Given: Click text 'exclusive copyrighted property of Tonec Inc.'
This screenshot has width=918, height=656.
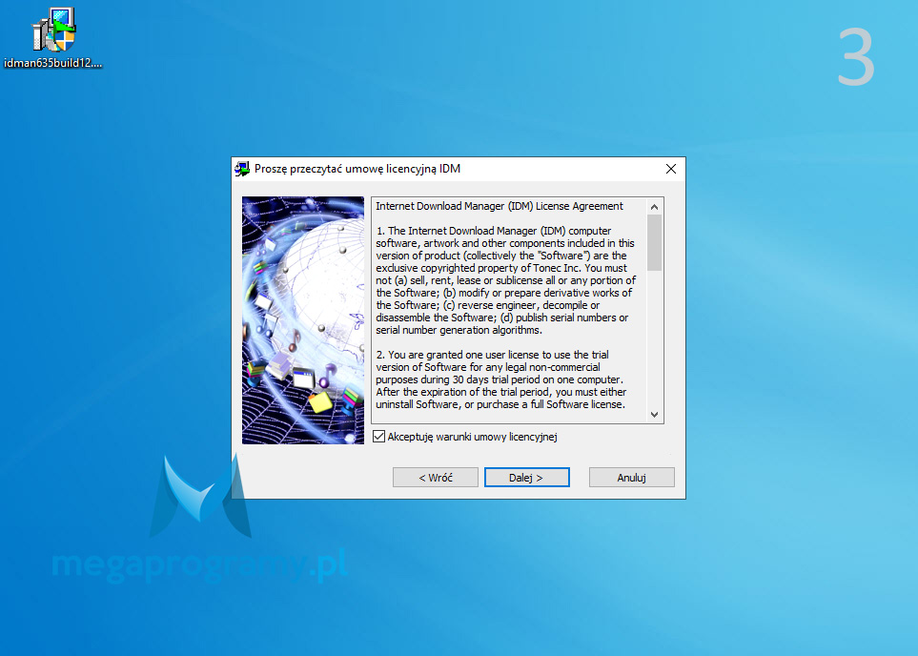Looking at the screenshot, I should [479, 268].
